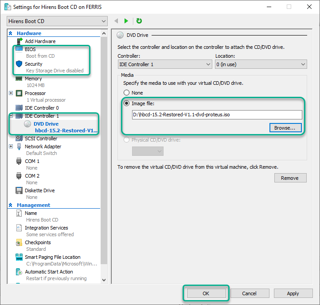
Task: Click the image file path text field
Action: click(217, 115)
